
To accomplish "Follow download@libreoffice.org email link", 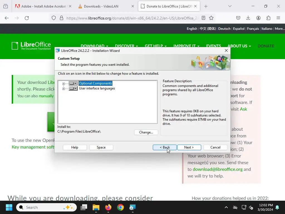I will pyautogui.click(x=218, y=169).
